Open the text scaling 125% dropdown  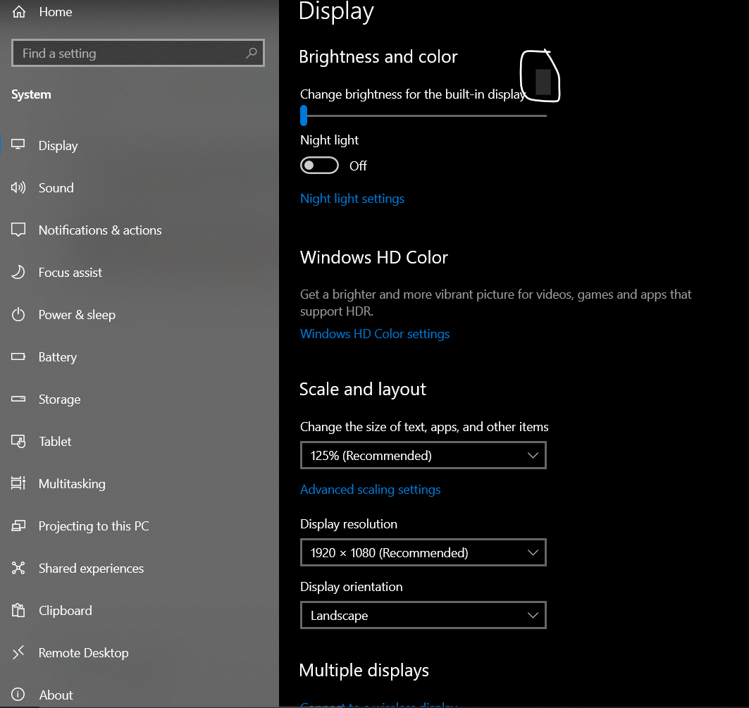point(423,455)
